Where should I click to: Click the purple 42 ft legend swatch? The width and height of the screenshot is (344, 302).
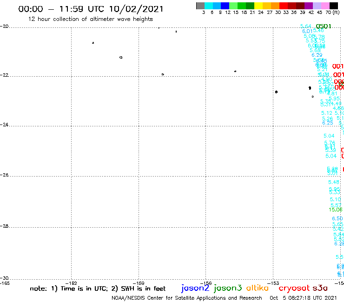pos(309,6)
